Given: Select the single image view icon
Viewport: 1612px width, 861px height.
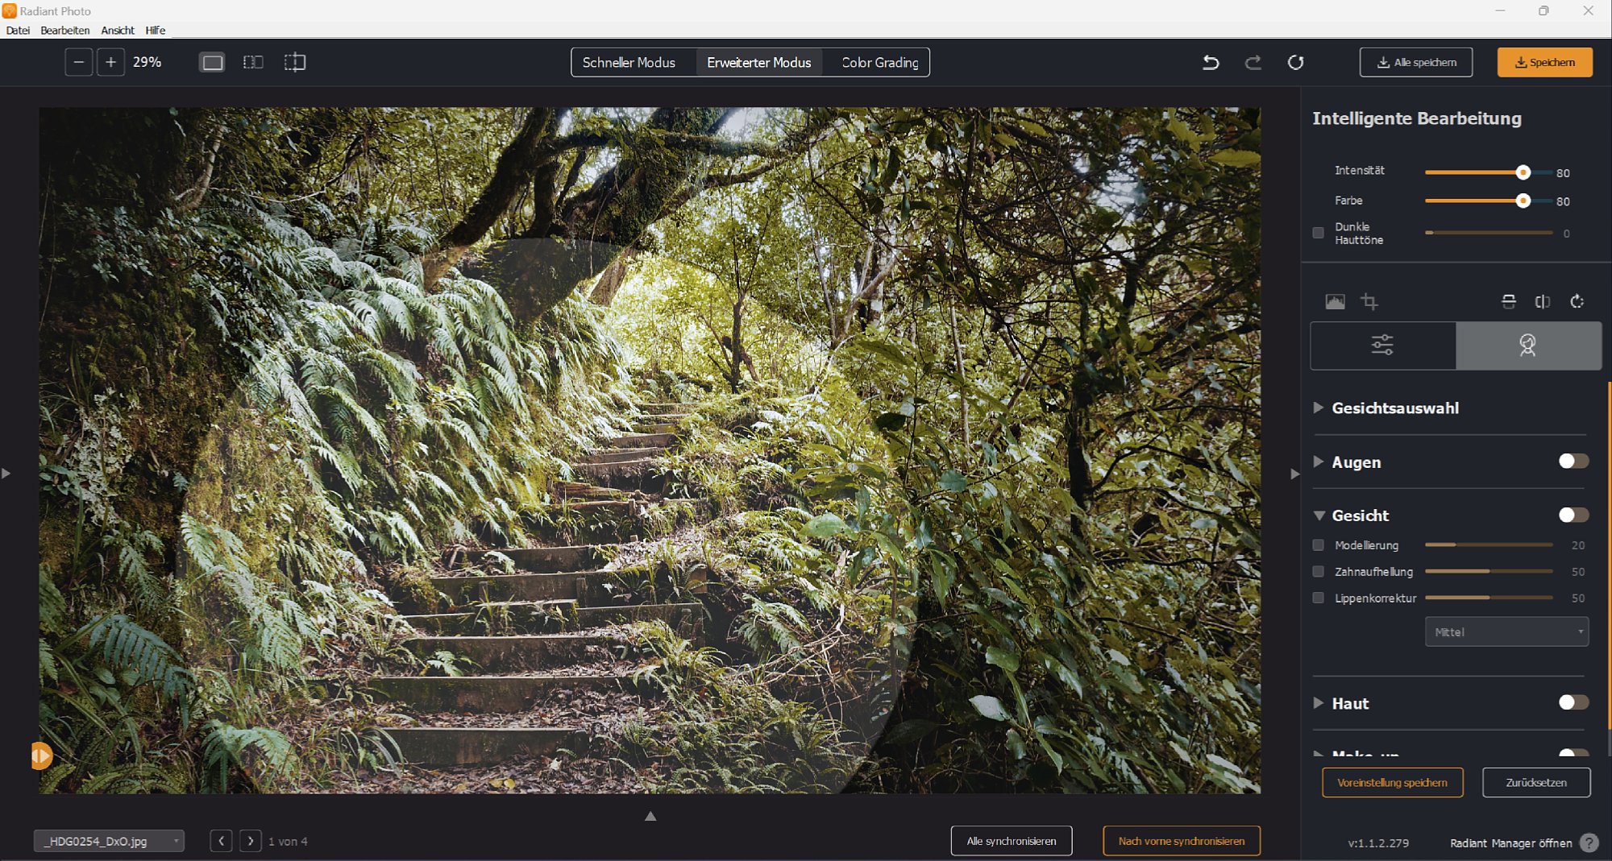Looking at the screenshot, I should (x=213, y=62).
